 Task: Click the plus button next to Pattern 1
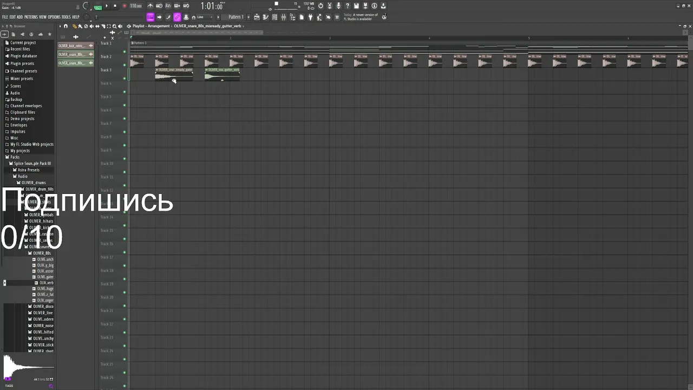coord(249,17)
